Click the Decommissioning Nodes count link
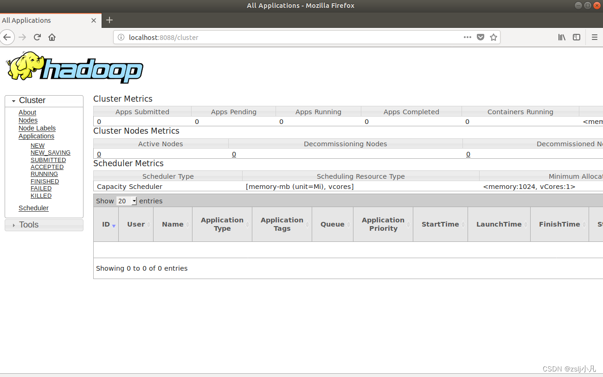 [x=234, y=154]
